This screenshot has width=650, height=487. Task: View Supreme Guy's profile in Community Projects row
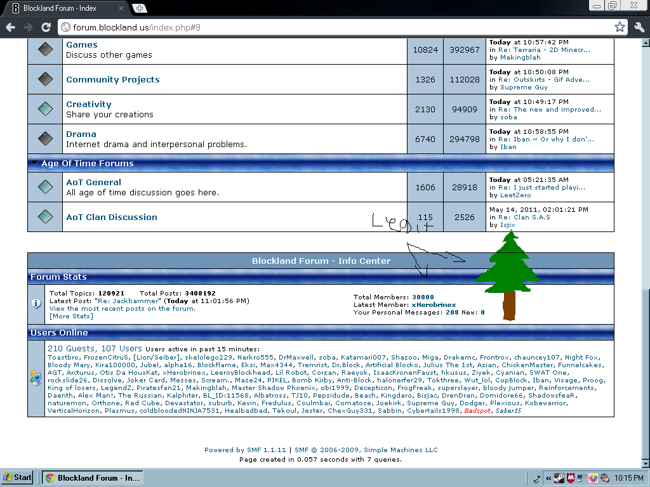[x=524, y=88]
